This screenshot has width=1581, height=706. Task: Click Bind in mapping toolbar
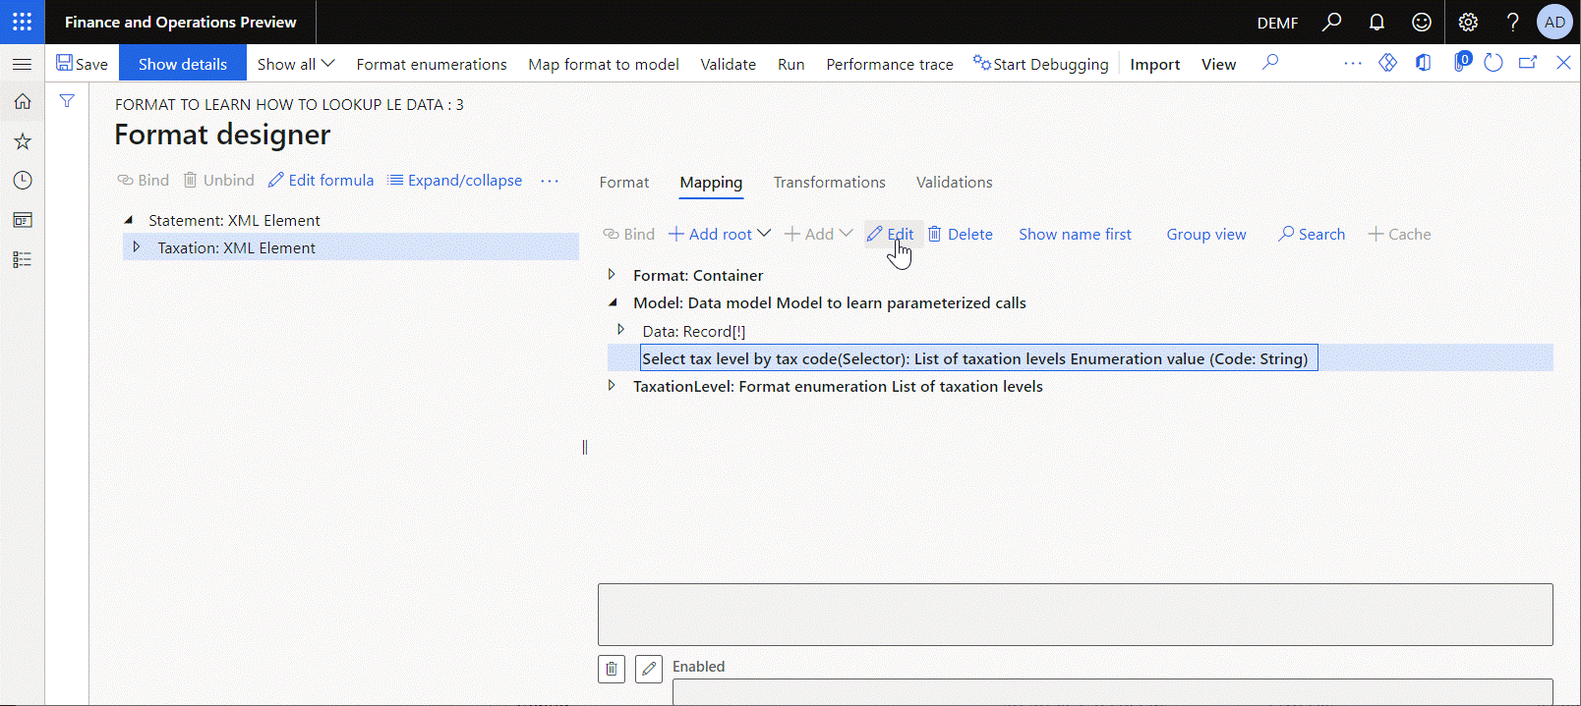629,234
